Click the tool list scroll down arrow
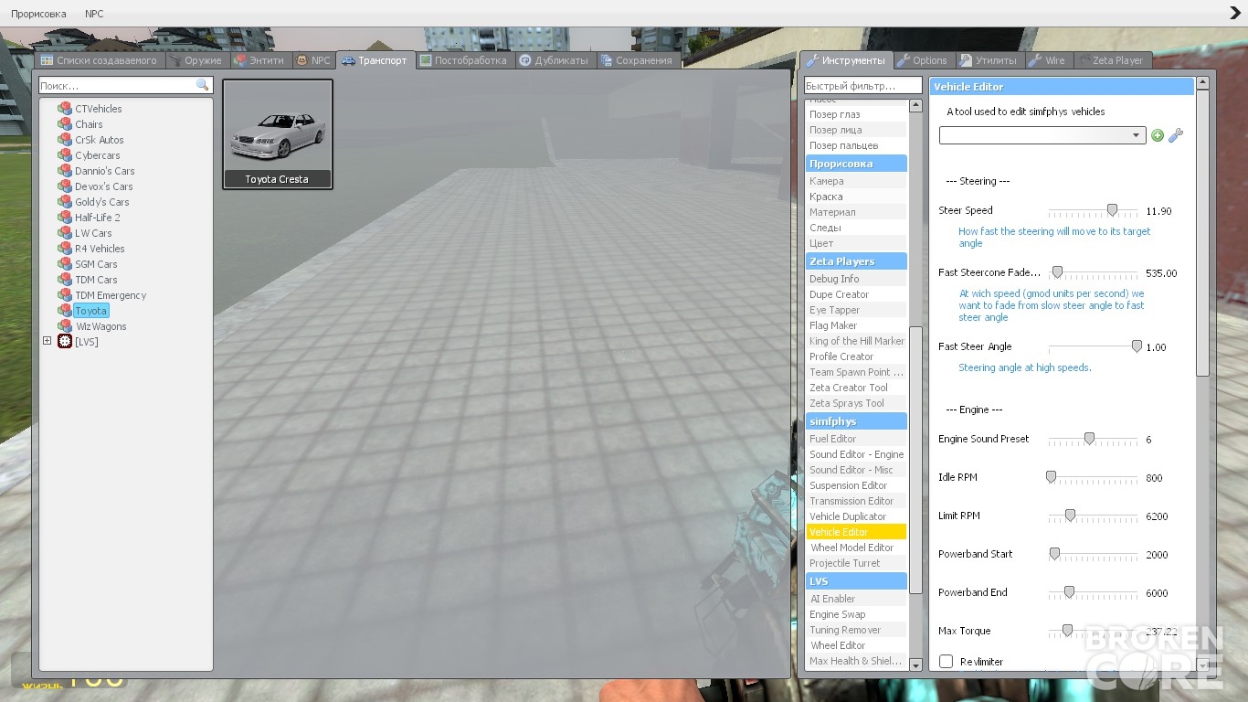 coord(916,665)
